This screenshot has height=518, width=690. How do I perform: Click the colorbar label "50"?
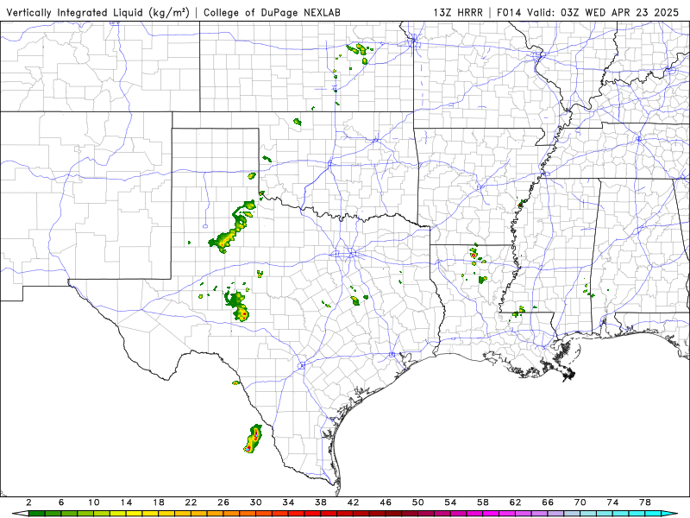(418, 502)
